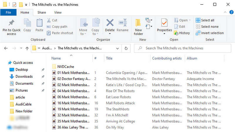The width and height of the screenshot is (235, 132).
Task: Click Paste shortcut in ribbon
Action: pos(60,33)
